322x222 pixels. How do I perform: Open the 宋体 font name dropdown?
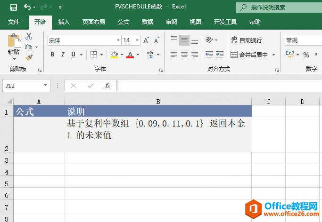click(x=118, y=40)
